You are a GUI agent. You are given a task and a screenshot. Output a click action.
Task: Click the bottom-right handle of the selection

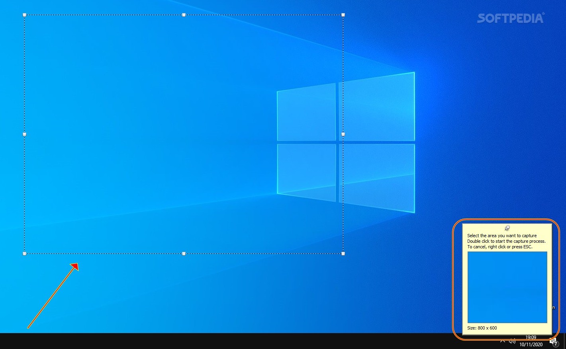pos(343,253)
